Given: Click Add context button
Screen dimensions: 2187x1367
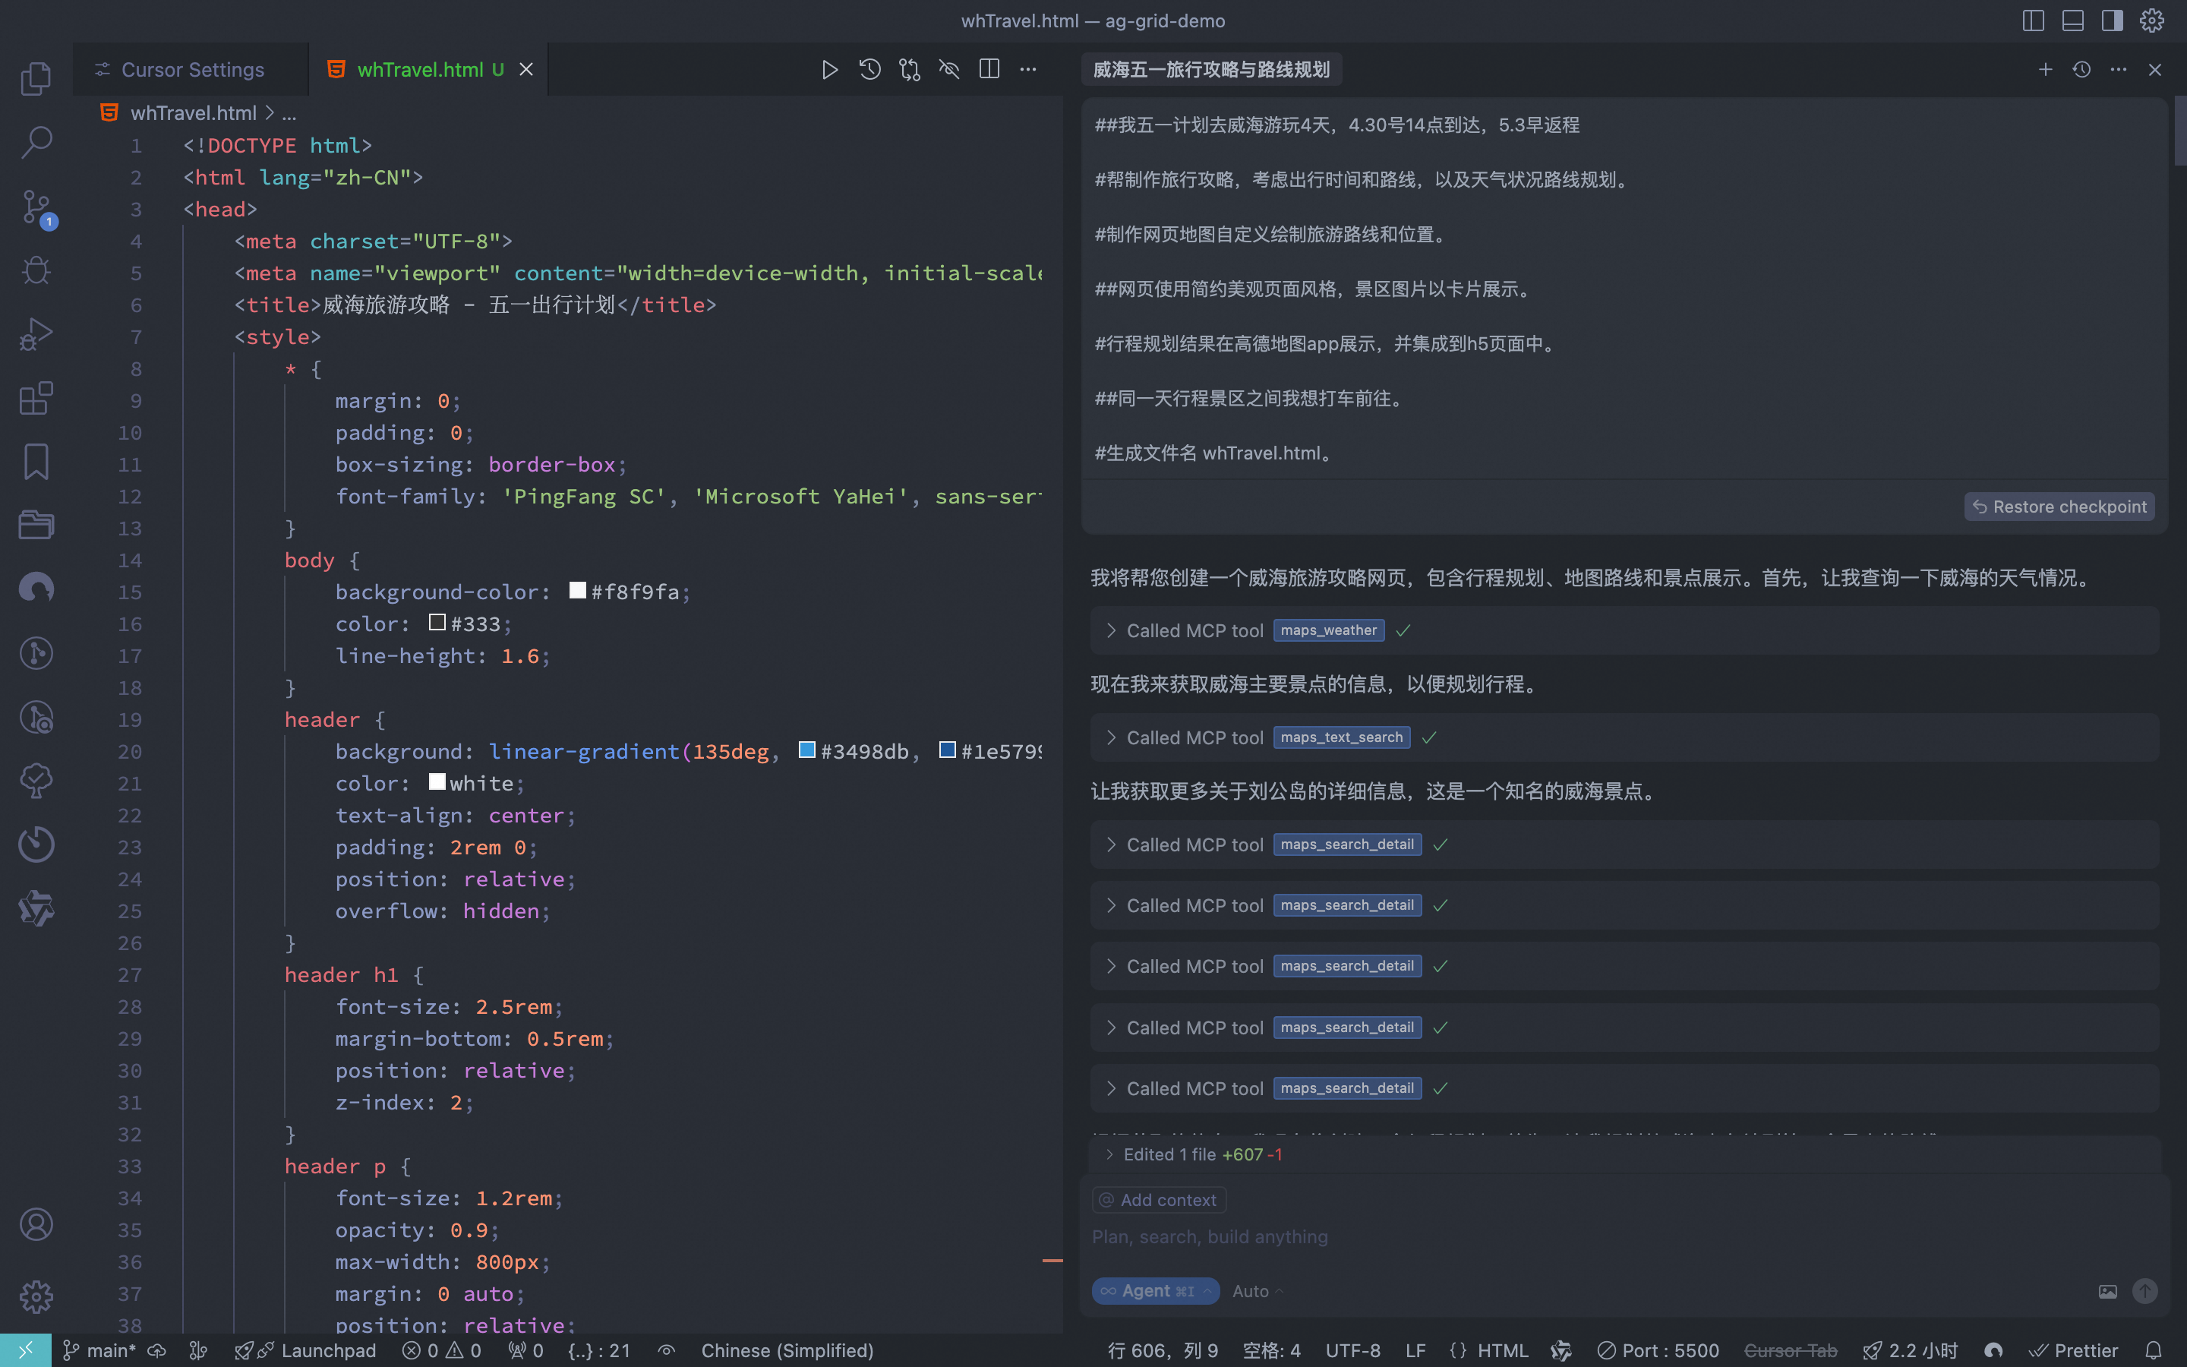Looking at the screenshot, I should (x=1159, y=1200).
